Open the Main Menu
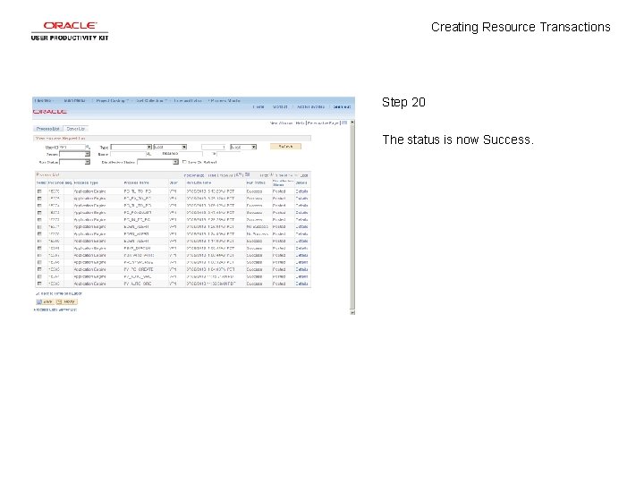 [x=74, y=100]
